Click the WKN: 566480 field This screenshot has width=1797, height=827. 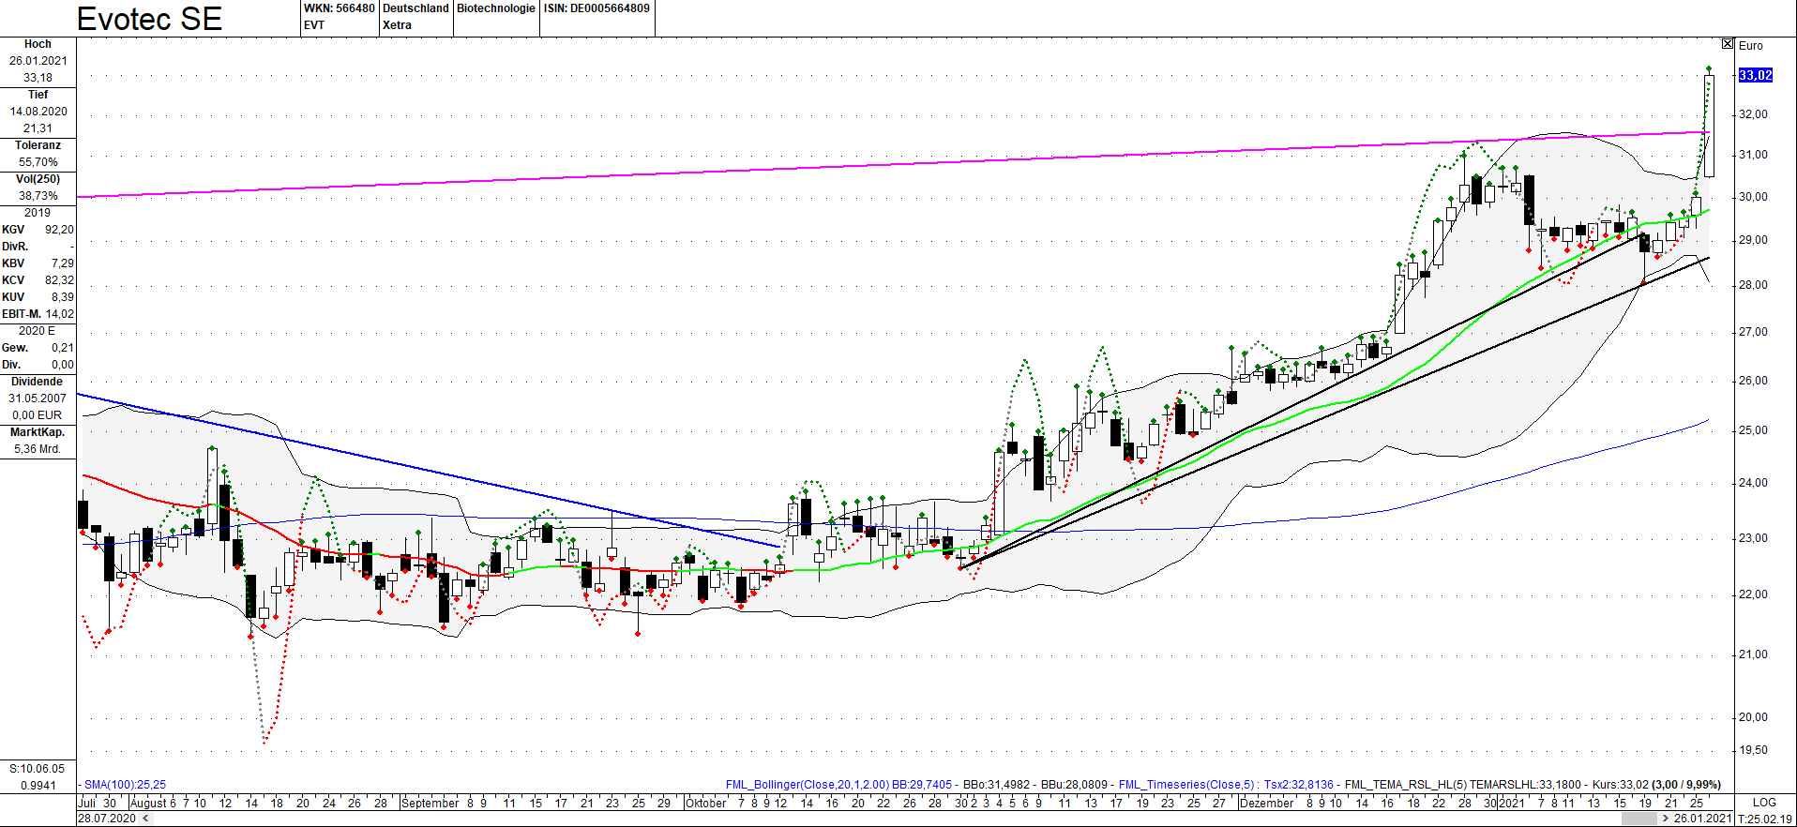pyautogui.click(x=339, y=8)
